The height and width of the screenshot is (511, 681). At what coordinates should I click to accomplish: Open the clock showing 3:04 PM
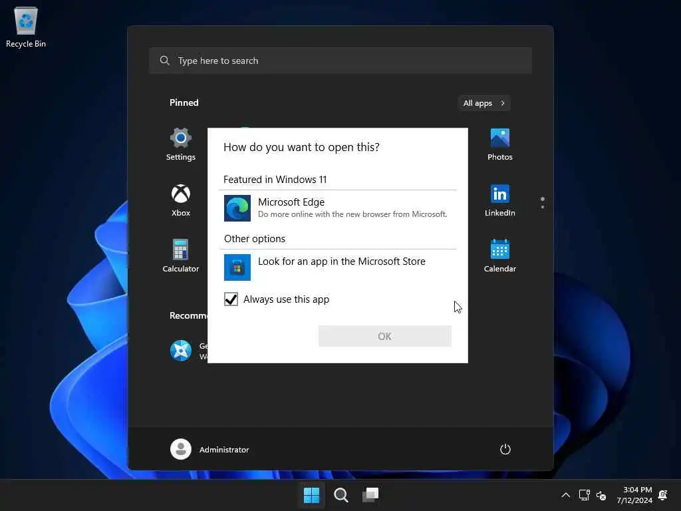[x=634, y=495]
